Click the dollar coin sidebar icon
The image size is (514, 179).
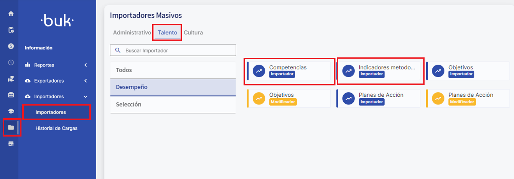(x=11, y=46)
